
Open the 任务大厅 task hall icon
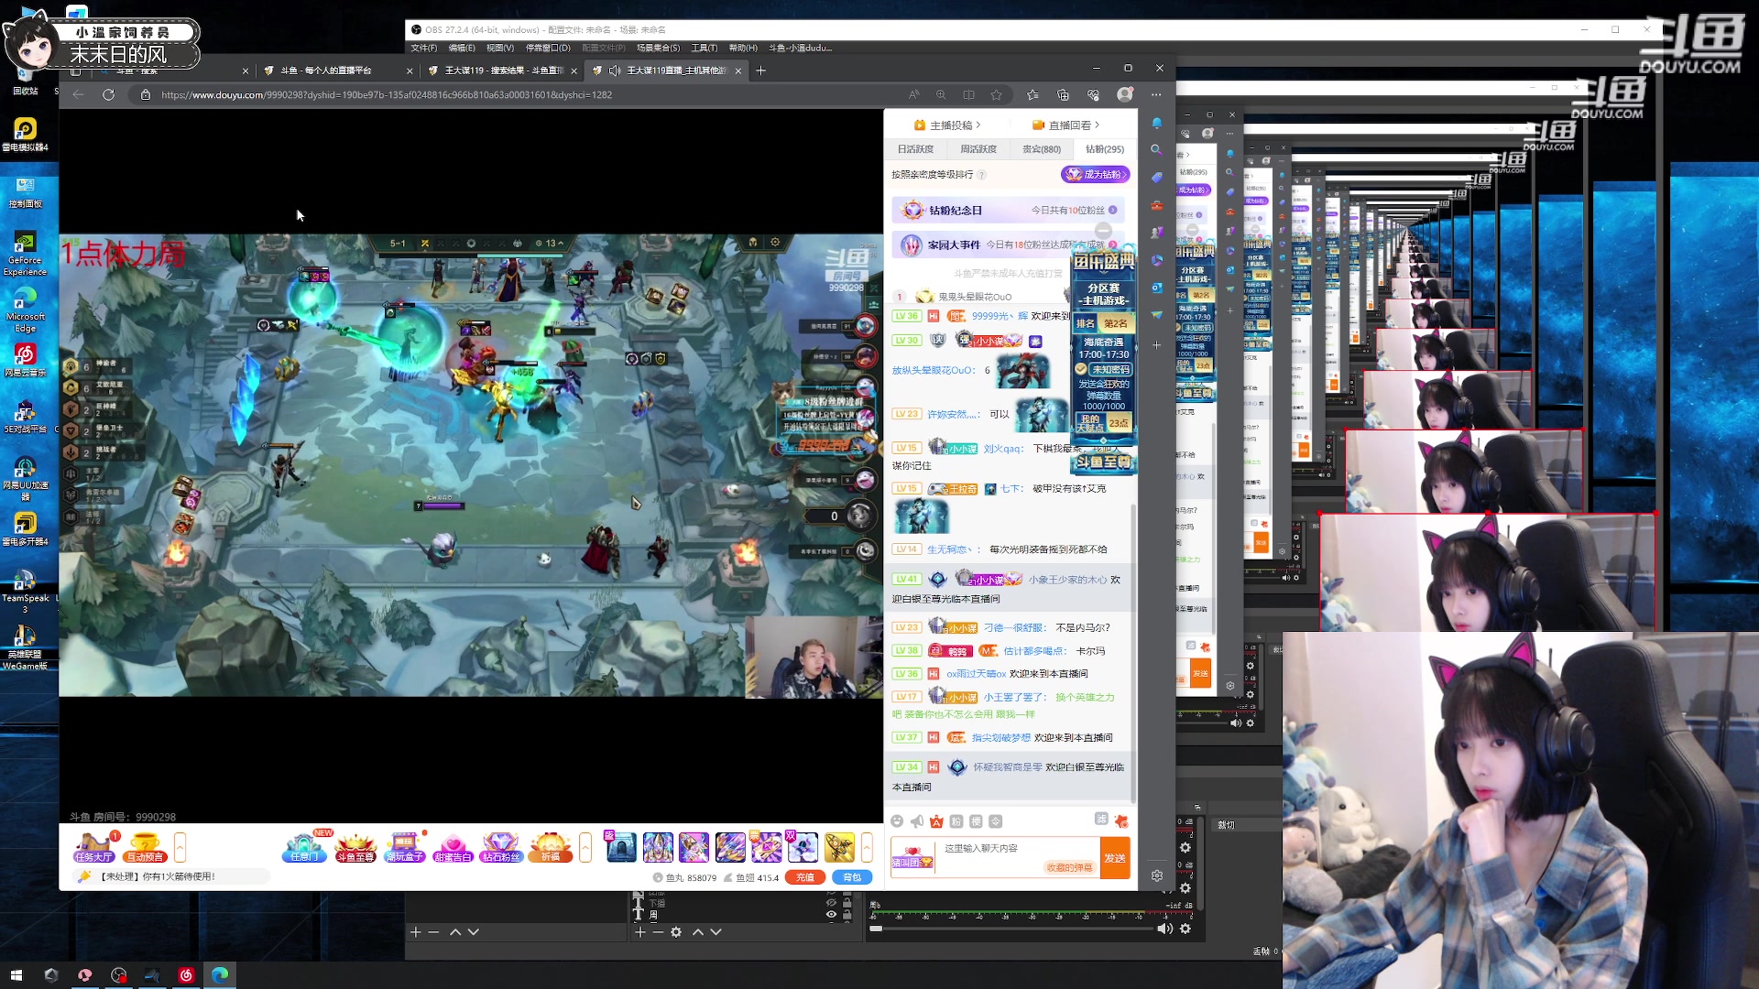click(x=94, y=847)
